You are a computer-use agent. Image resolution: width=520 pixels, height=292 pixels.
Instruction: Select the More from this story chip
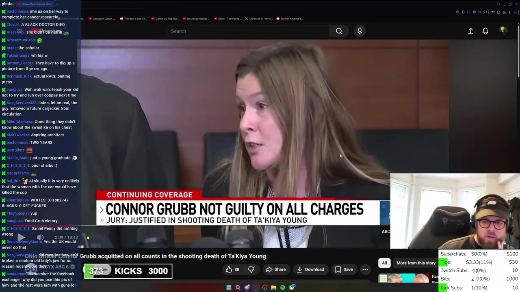416,263
